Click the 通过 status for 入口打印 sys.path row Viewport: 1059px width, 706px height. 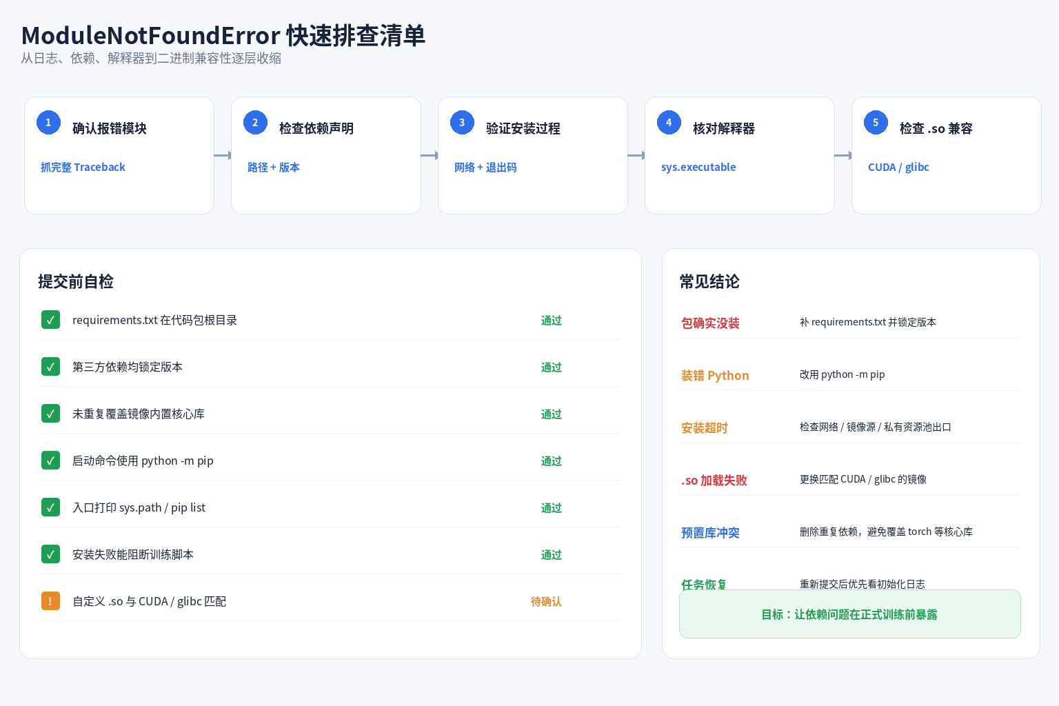(552, 507)
